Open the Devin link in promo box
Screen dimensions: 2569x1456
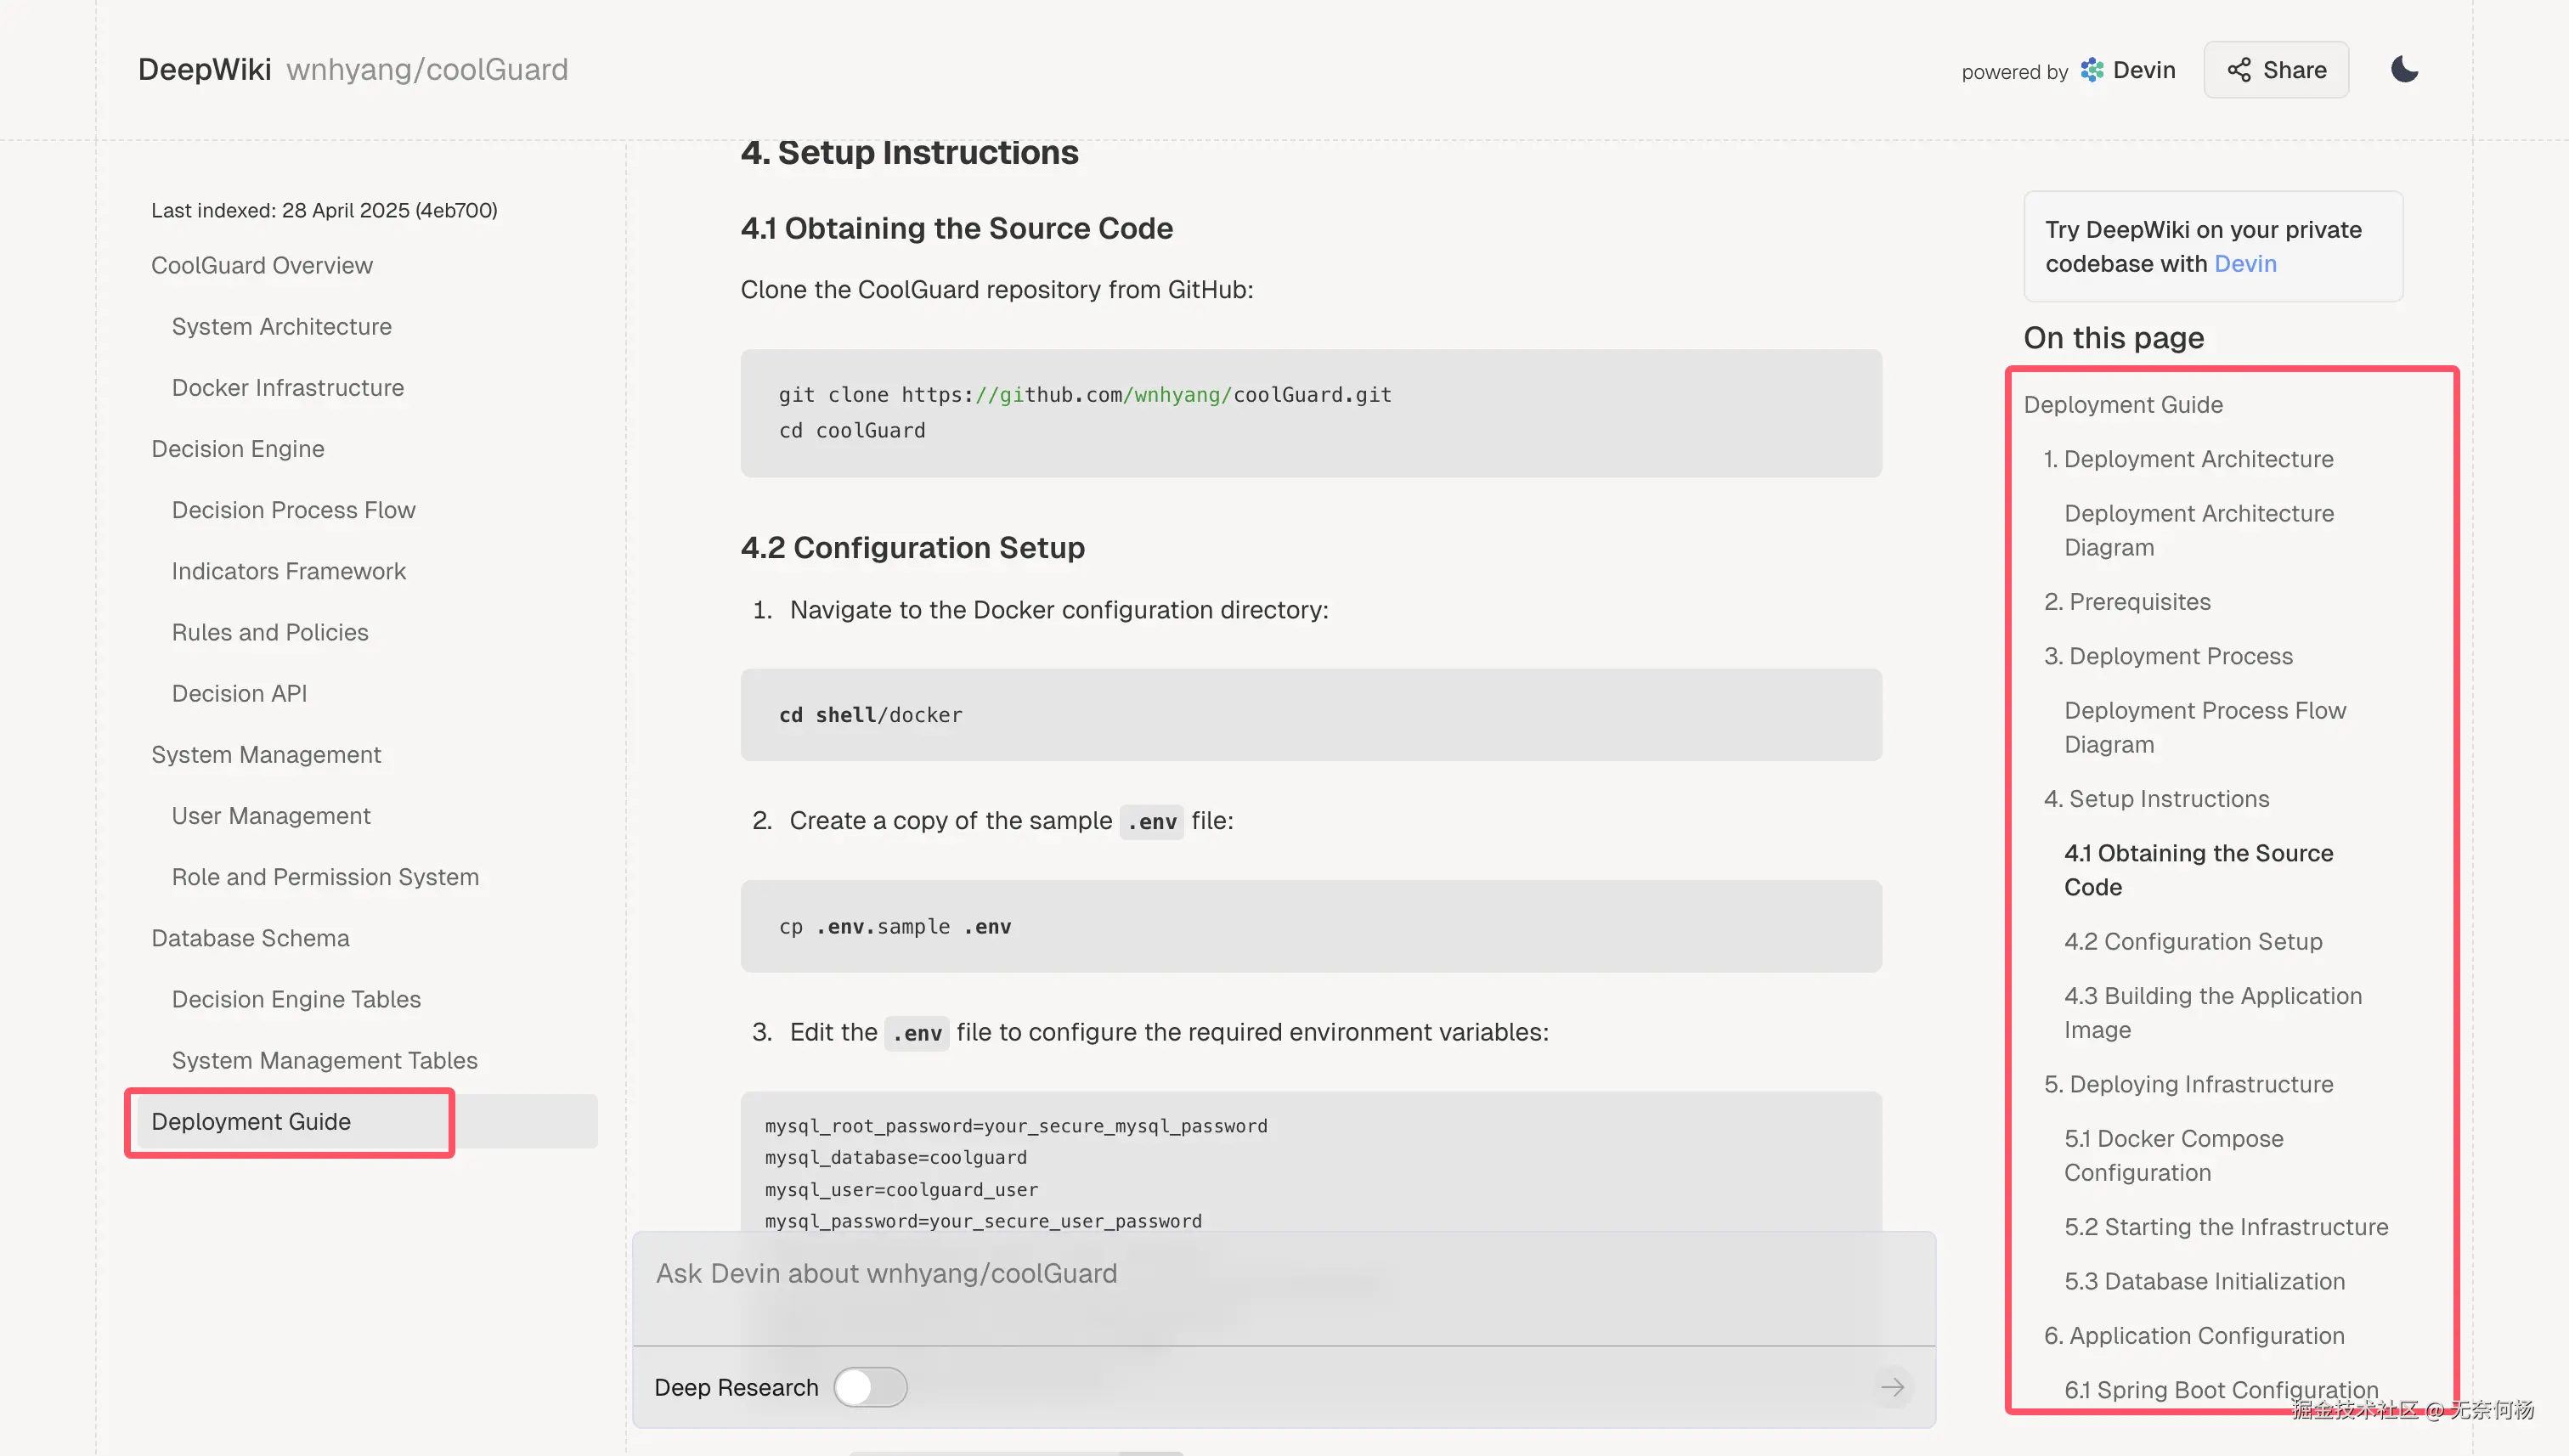[2245, 264]
